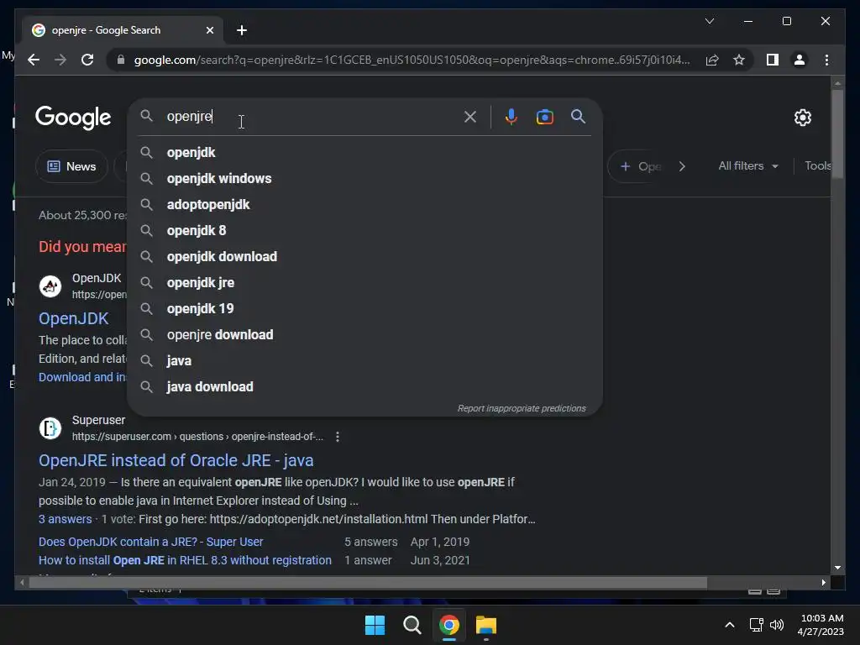Click the scroll down arrow
860x645 pixels.
[x=837, y=568]
